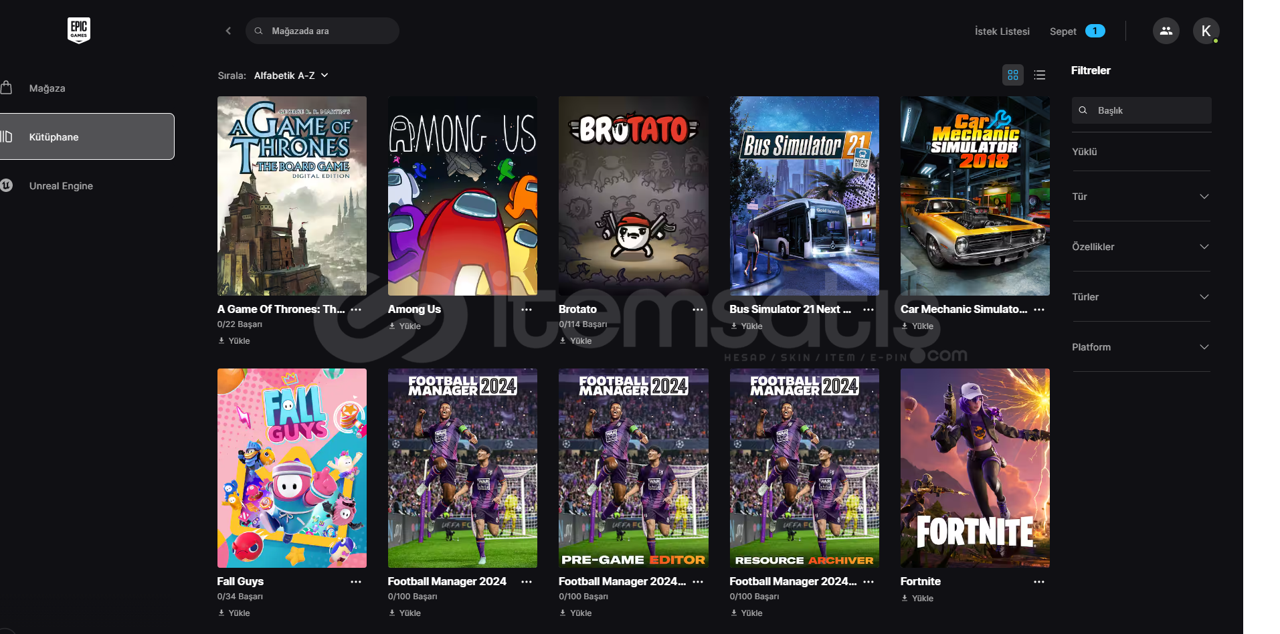Viewport: 1280px width, 634px height.
Task: Click Yükle under A Game Of Thrones
Action: point(234,341)
